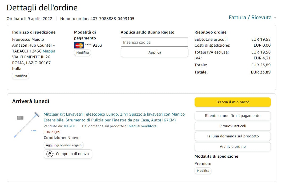Click the Chiedi al venditore link
The width and height of the screenshot is (286, 188).
pyautogui.click(x=141, y=126)
